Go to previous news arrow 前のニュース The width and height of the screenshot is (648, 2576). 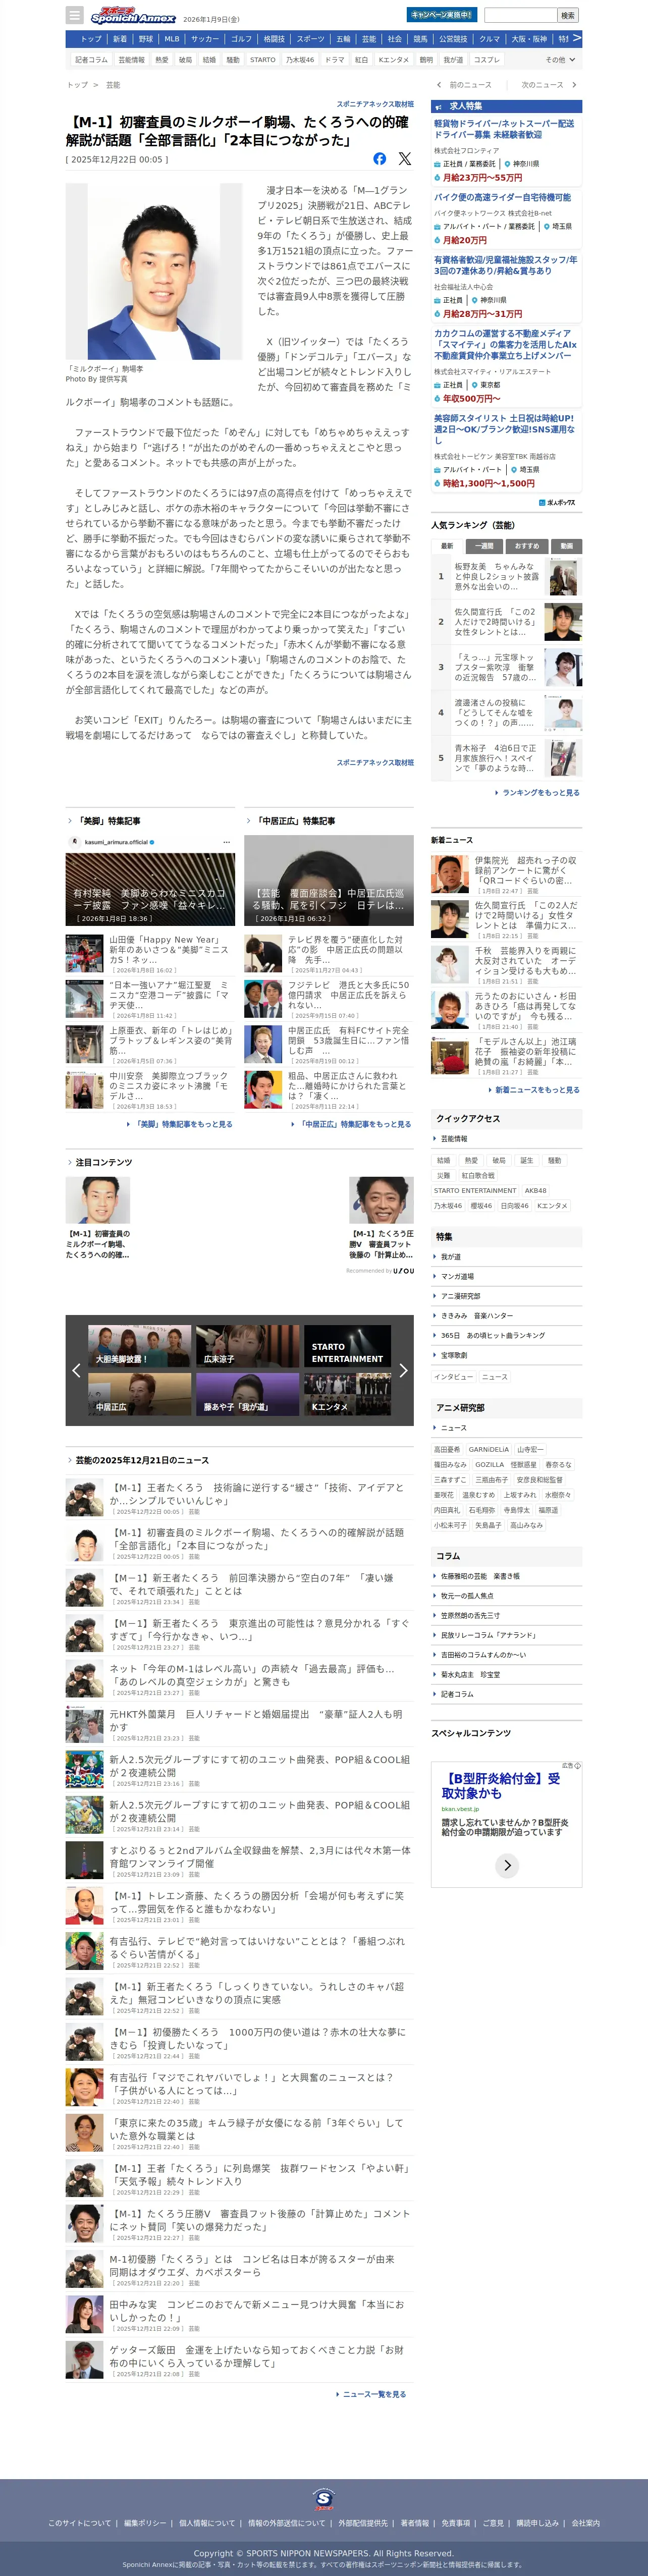click(x=465, y=85)
